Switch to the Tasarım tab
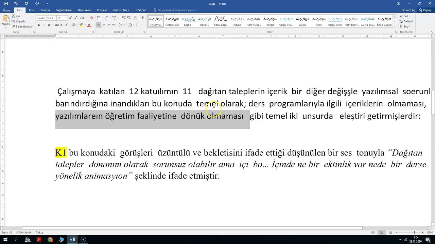435x244 pixels. coord(45,10)
